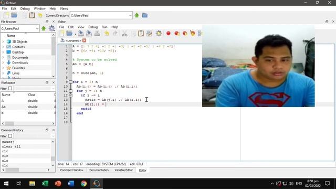The height and width of the screenshot is (189, 336).
Task: Switch to Documentation tab
Action: 99,170
